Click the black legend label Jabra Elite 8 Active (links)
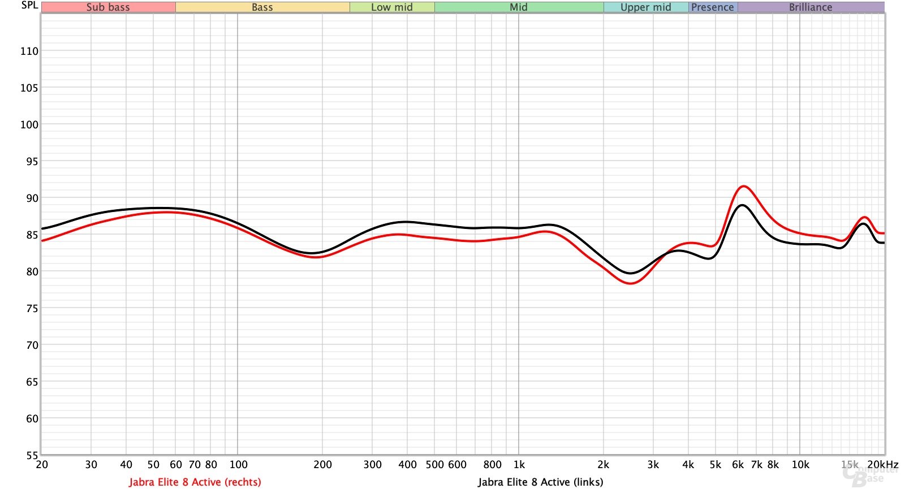 point(541,482)
